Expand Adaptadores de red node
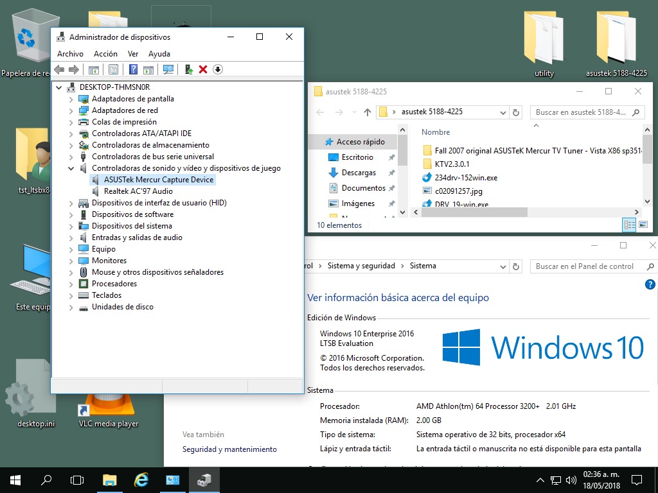The width and height of the screenshot is (658, 493). [71, 110]
